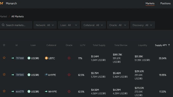Image resolution: width=173 pixels, height=97 pixels.
Task: Click the $273.57K liquidity value
Action: [139, 88]
